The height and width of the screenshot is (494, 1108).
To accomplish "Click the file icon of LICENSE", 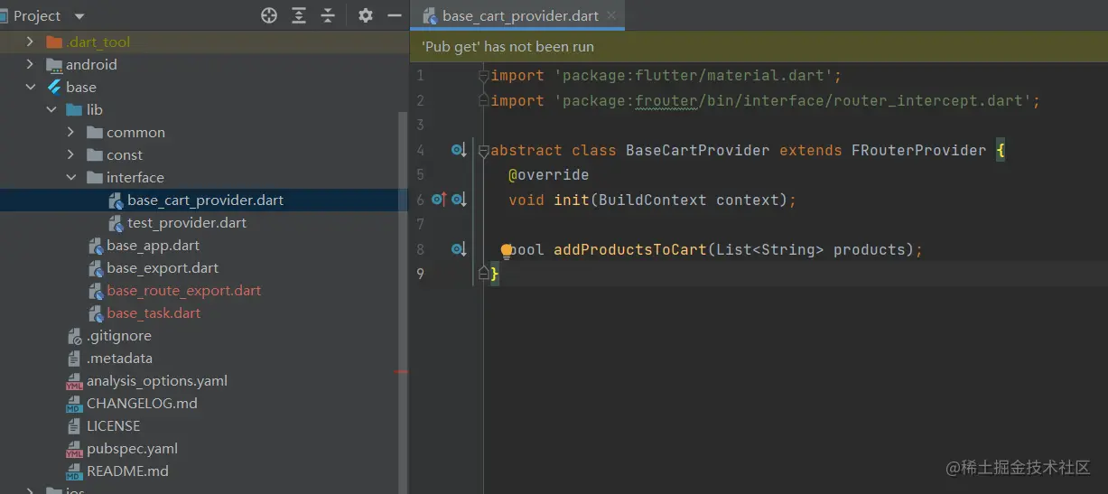I will [74, 425].
